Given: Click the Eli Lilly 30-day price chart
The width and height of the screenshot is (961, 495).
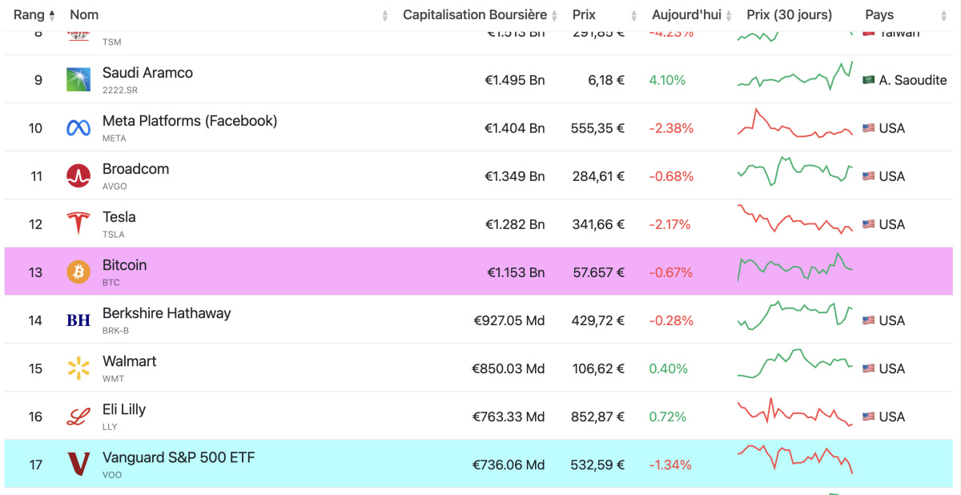Looking at the screenshot, I should [795, 412].
